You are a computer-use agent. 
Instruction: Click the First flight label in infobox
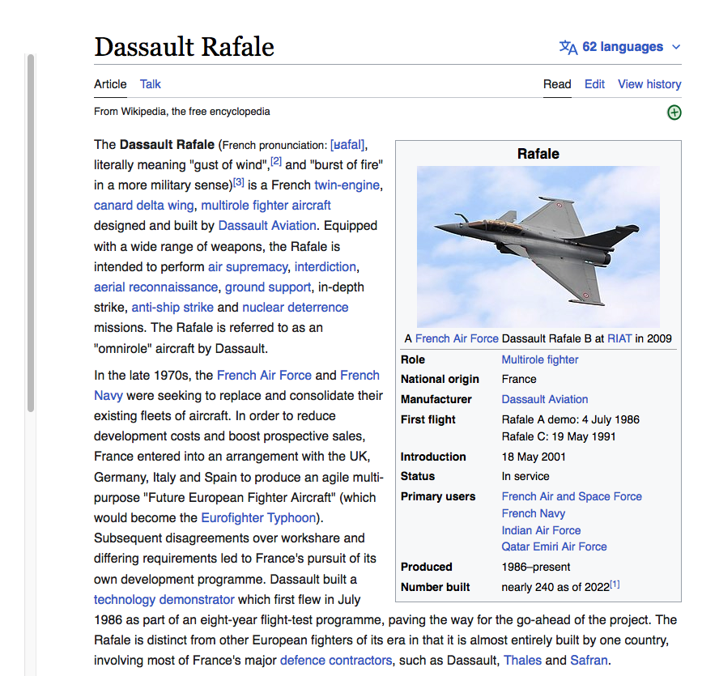coord(428,419)
